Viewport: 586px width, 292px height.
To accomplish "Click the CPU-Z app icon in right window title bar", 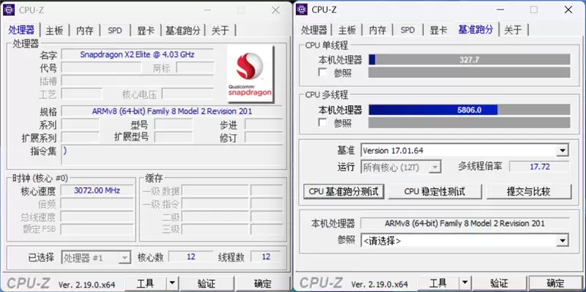I will (x=302, y=10).
